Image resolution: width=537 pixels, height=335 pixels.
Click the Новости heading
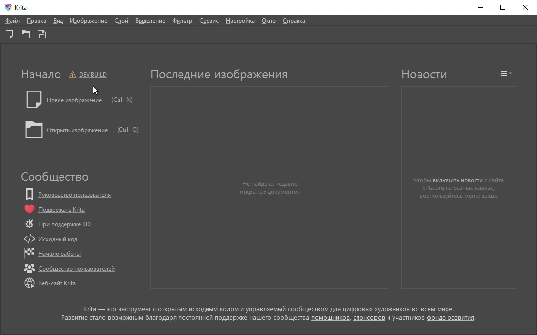pos(424,74)
